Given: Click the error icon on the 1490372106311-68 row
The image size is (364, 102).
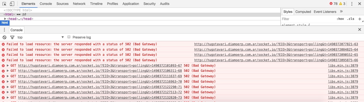Looking at the screenshot, I should 3,71.
